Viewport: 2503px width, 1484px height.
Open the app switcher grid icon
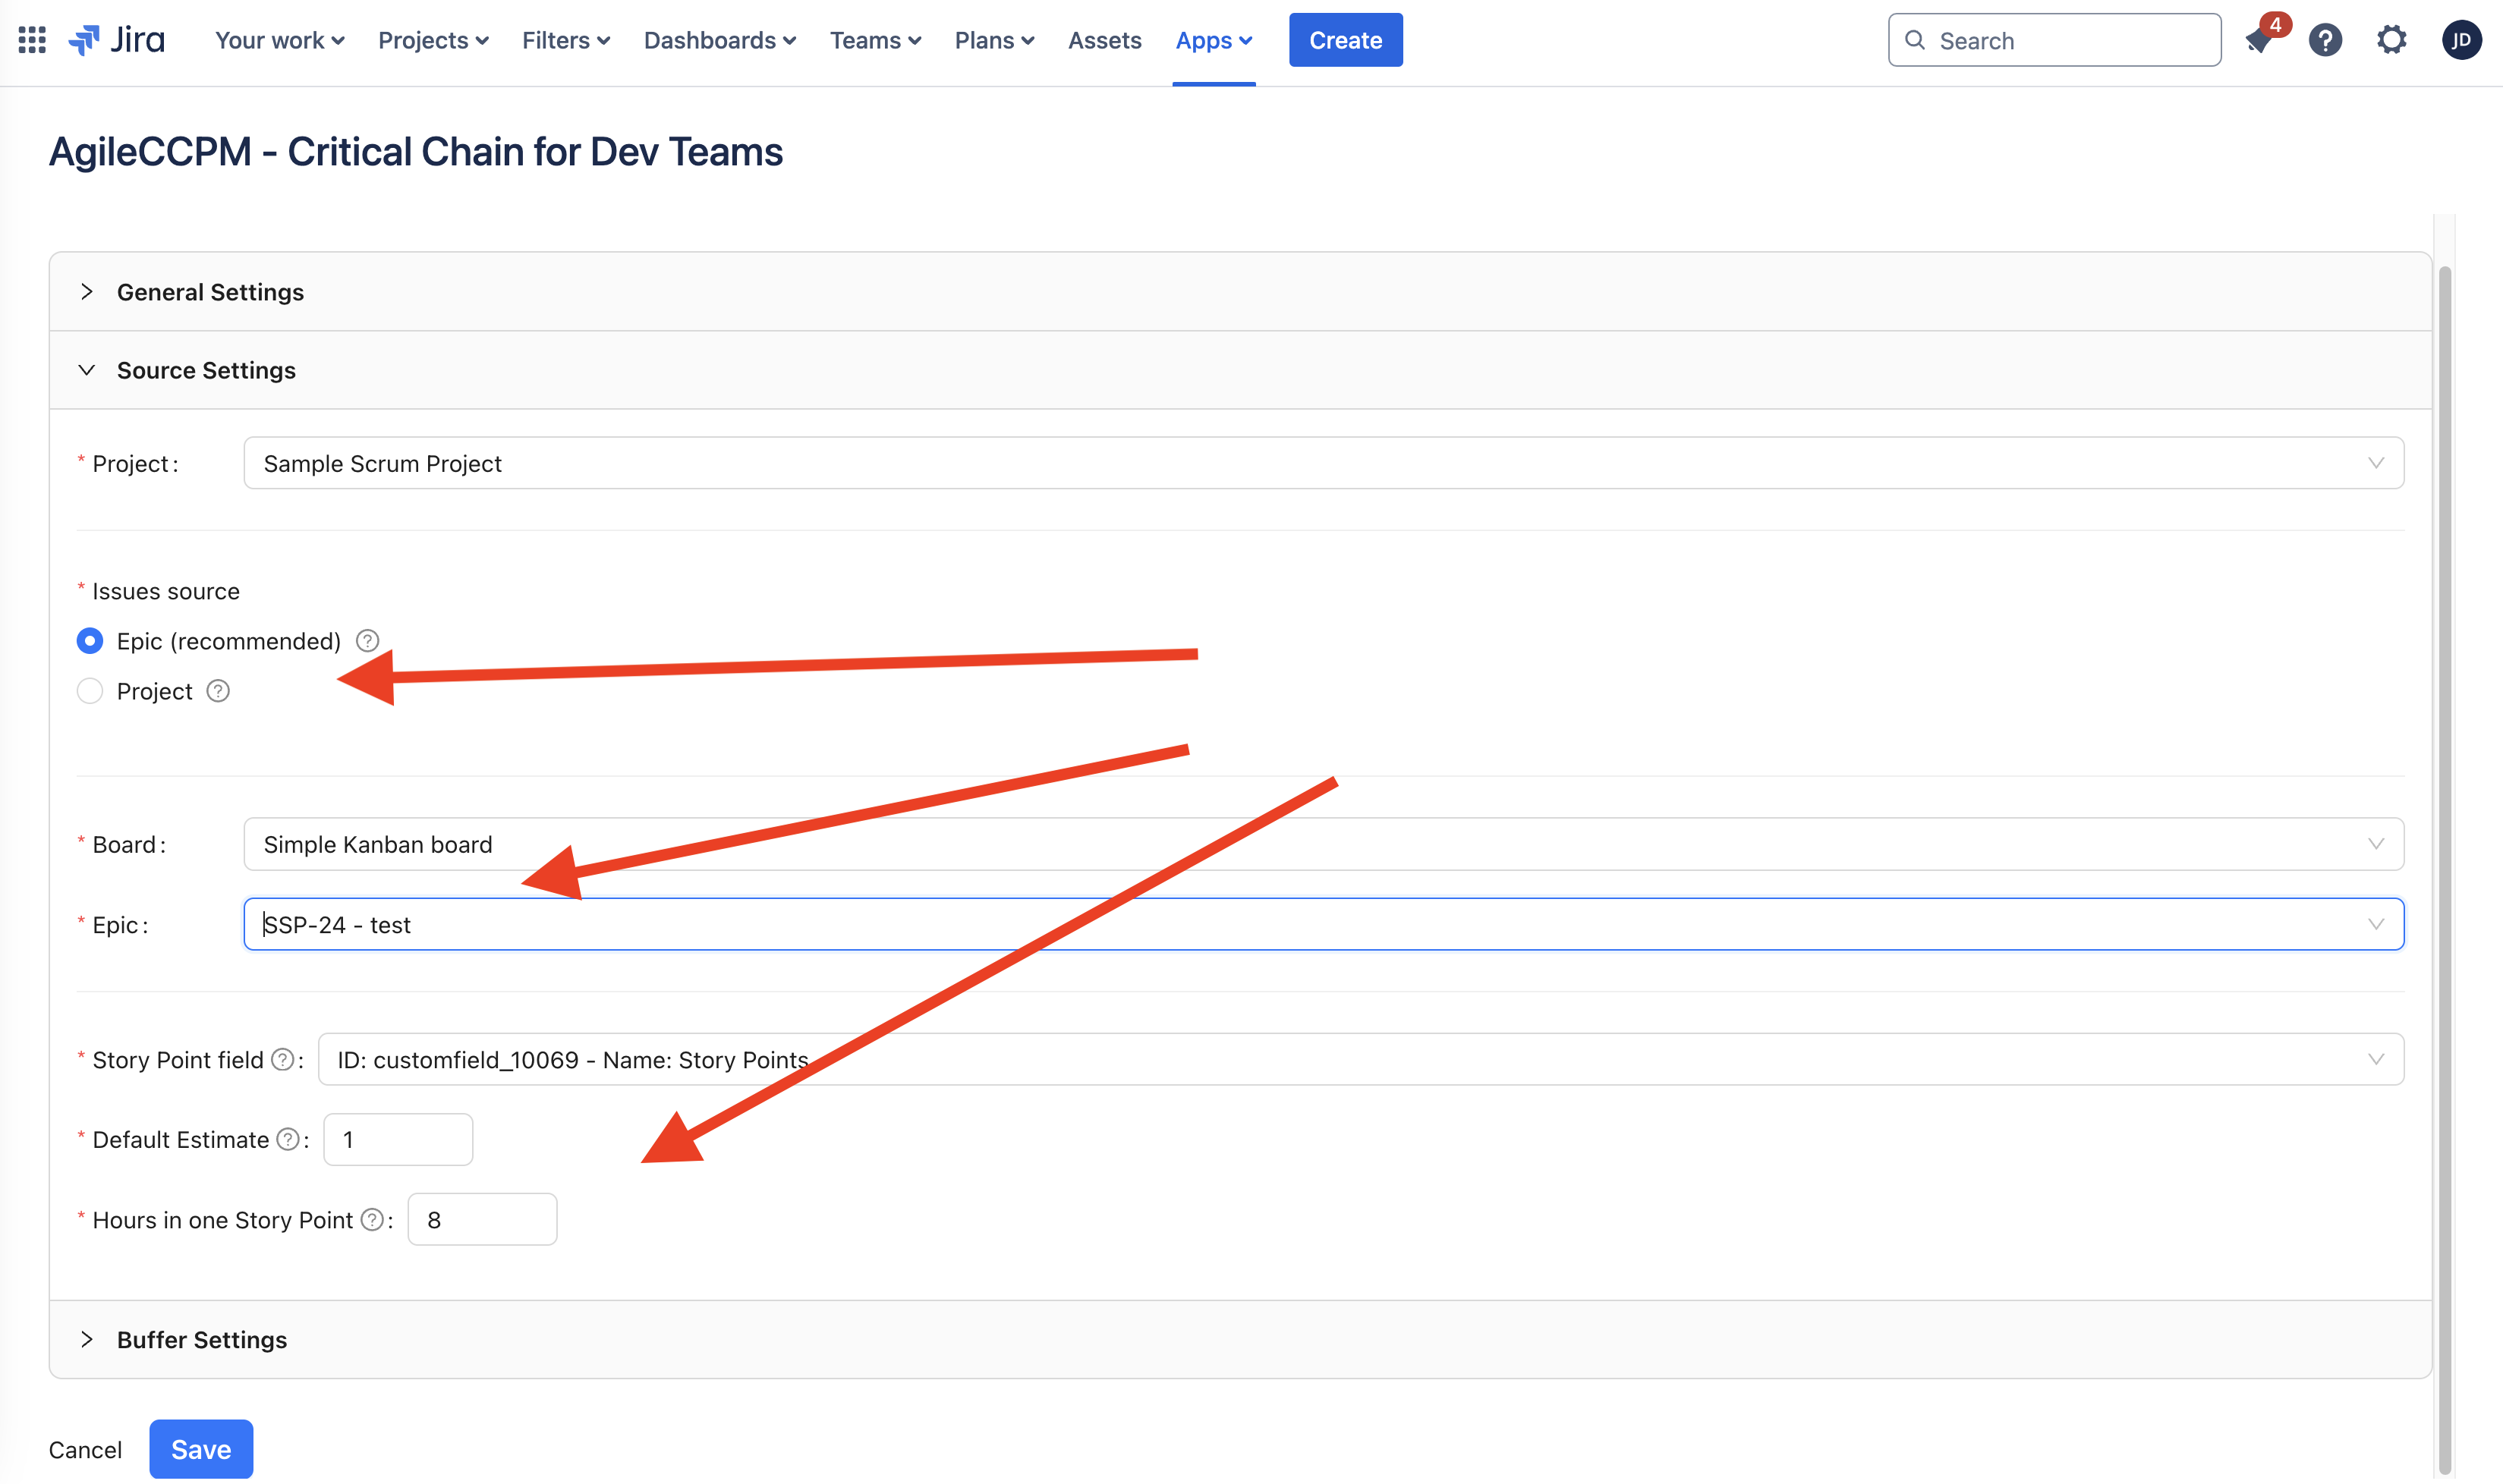[32, 40]
